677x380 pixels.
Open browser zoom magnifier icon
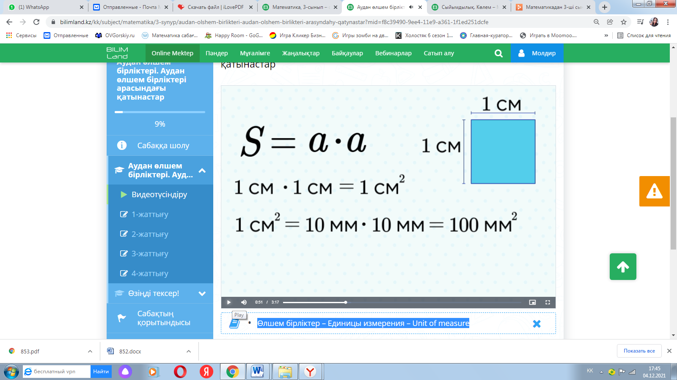tap(597, 22)
